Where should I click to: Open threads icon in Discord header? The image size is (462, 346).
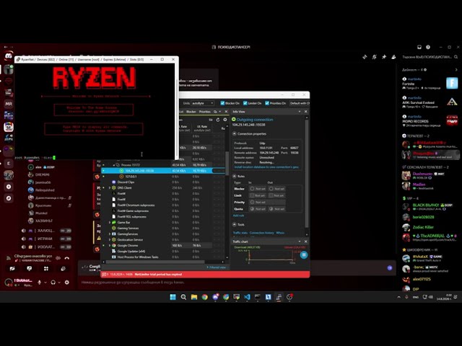coord(365,57)
